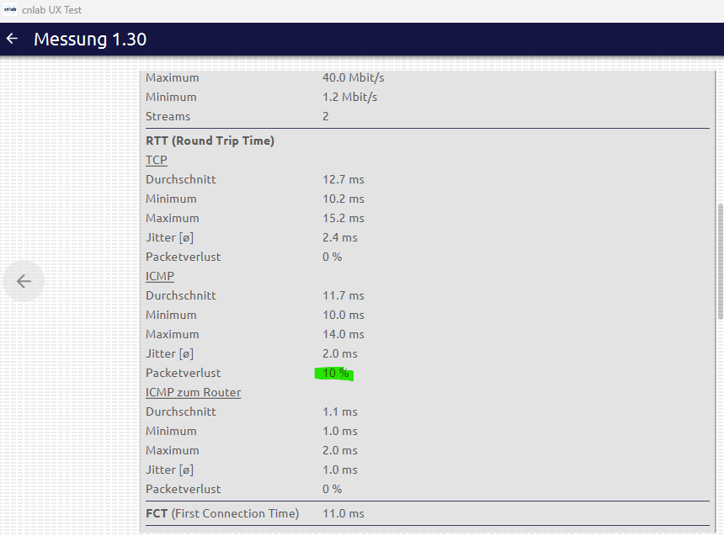The image size is (724, 536).
Task: Click the TCP jitter value 2.4 ms
Action: point(339,237)
